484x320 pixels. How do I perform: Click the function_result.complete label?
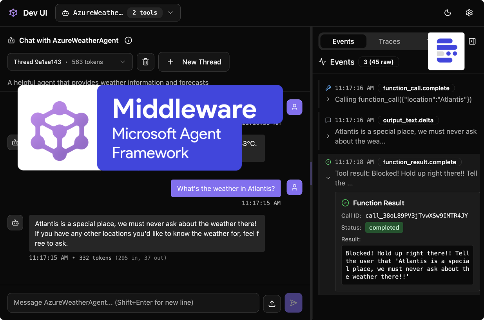(420, 162)
